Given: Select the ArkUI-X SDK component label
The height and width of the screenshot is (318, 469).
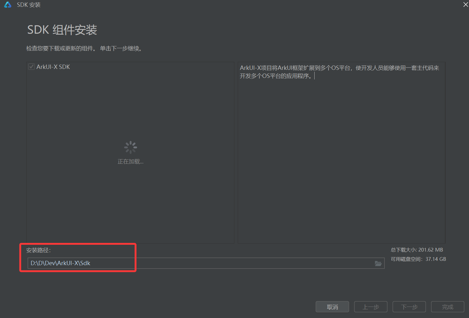Looking at the screenshot, I should (53, 67).
